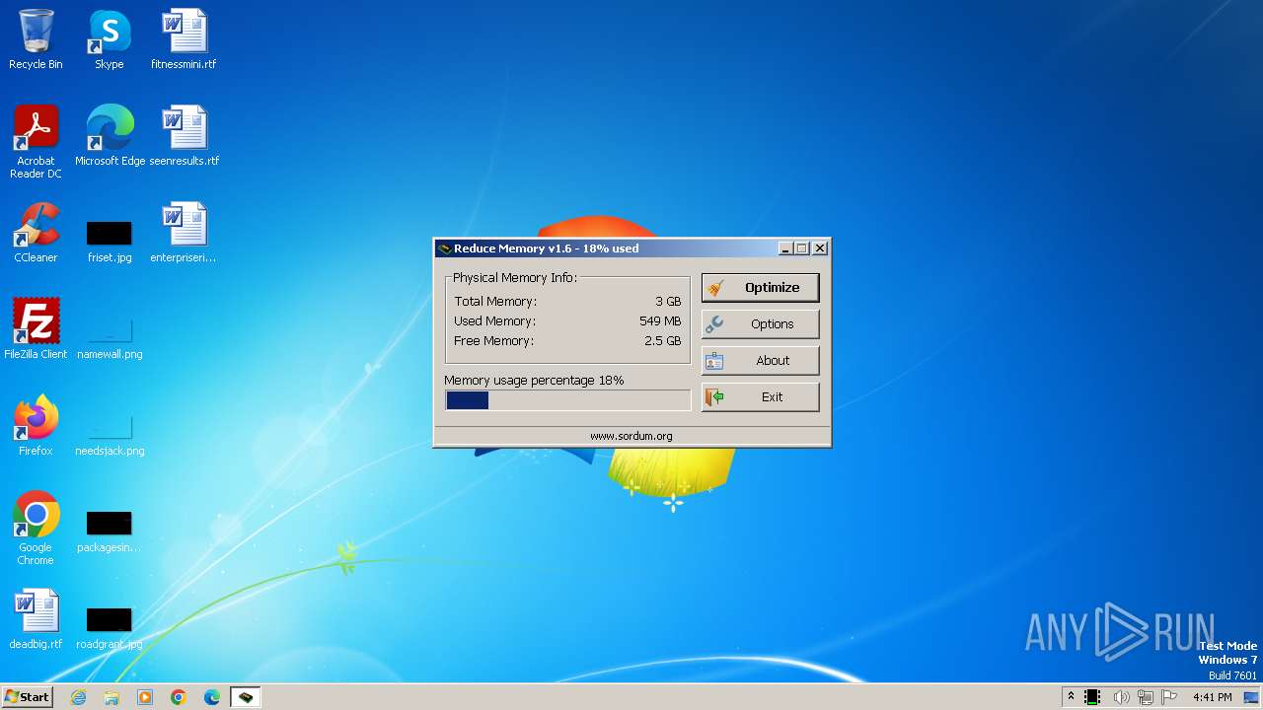Select the Microsoft Edge desktop shortcut

[x=110, y=136]
